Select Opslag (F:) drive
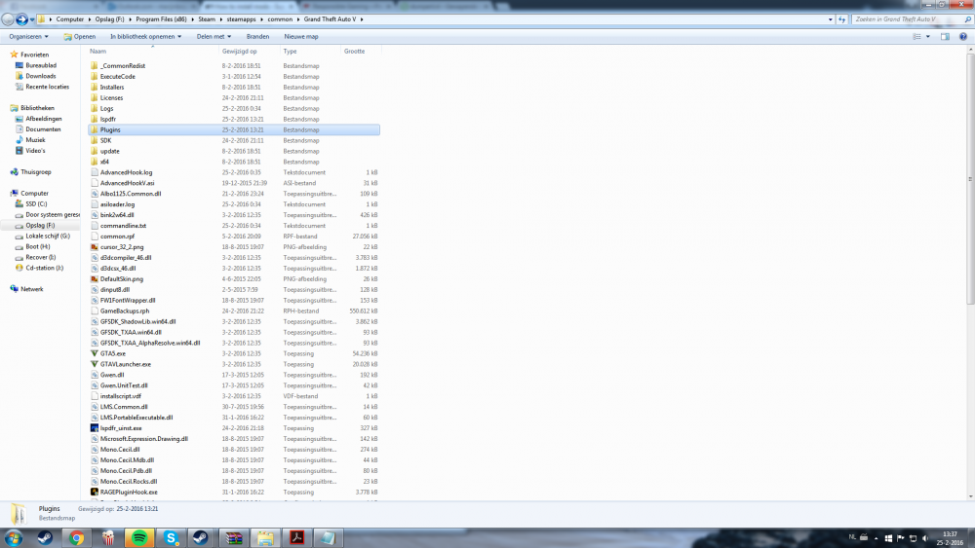 pos(40,225)
